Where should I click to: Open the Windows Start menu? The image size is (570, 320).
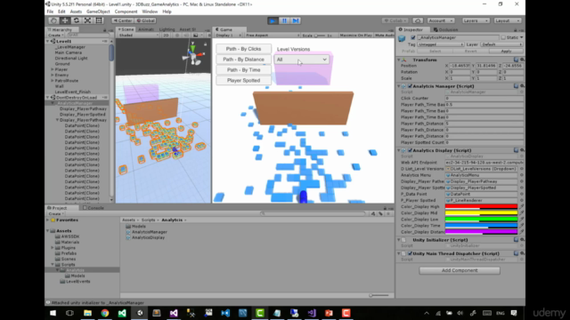click(53, 313)
